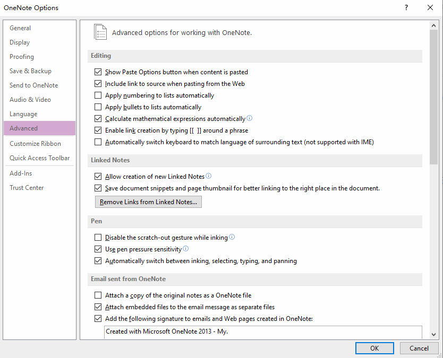Confirm changes with the OK button
The width and height of the screenshot is (443, 358).
tap(374, 348)
